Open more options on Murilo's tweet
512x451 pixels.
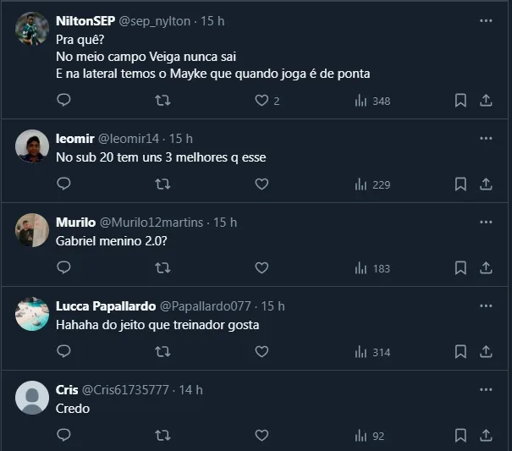tap(486, 222)
